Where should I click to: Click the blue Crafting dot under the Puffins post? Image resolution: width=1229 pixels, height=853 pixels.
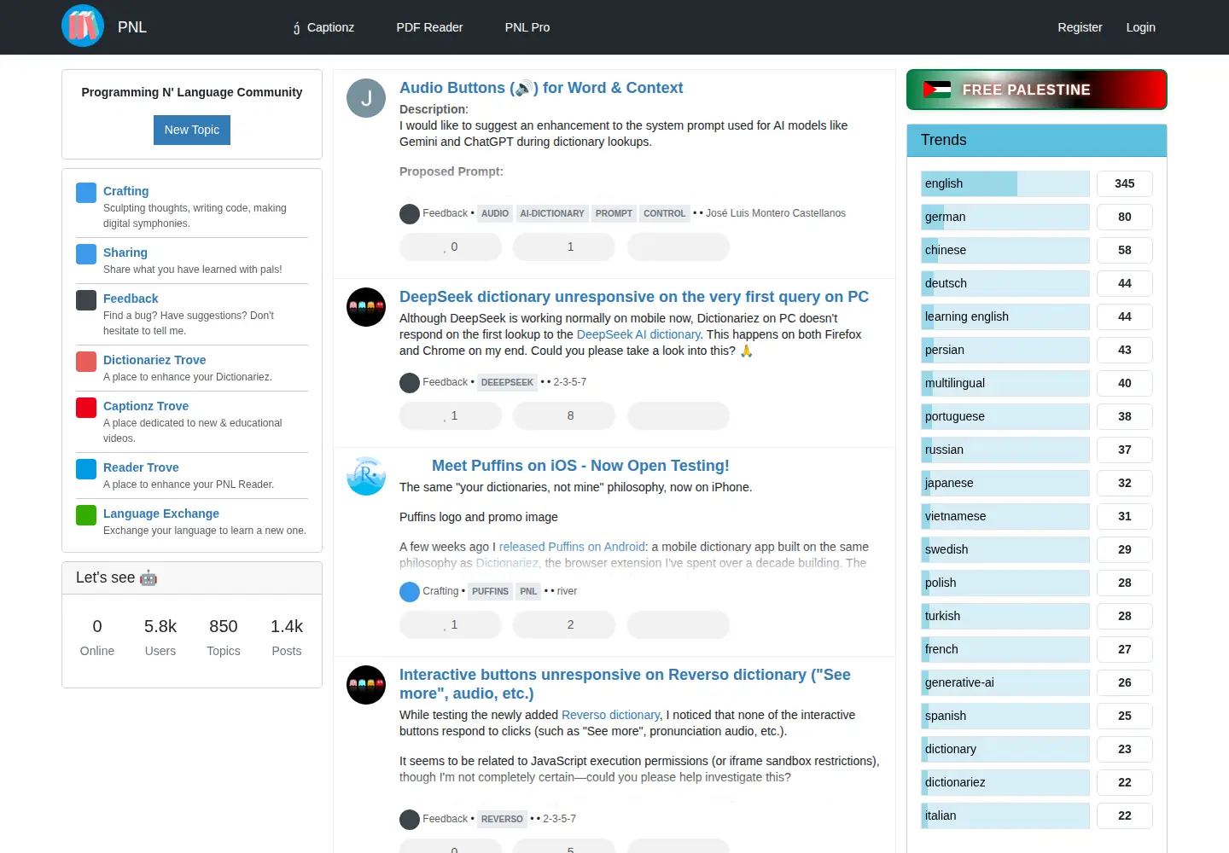(410, 591)
